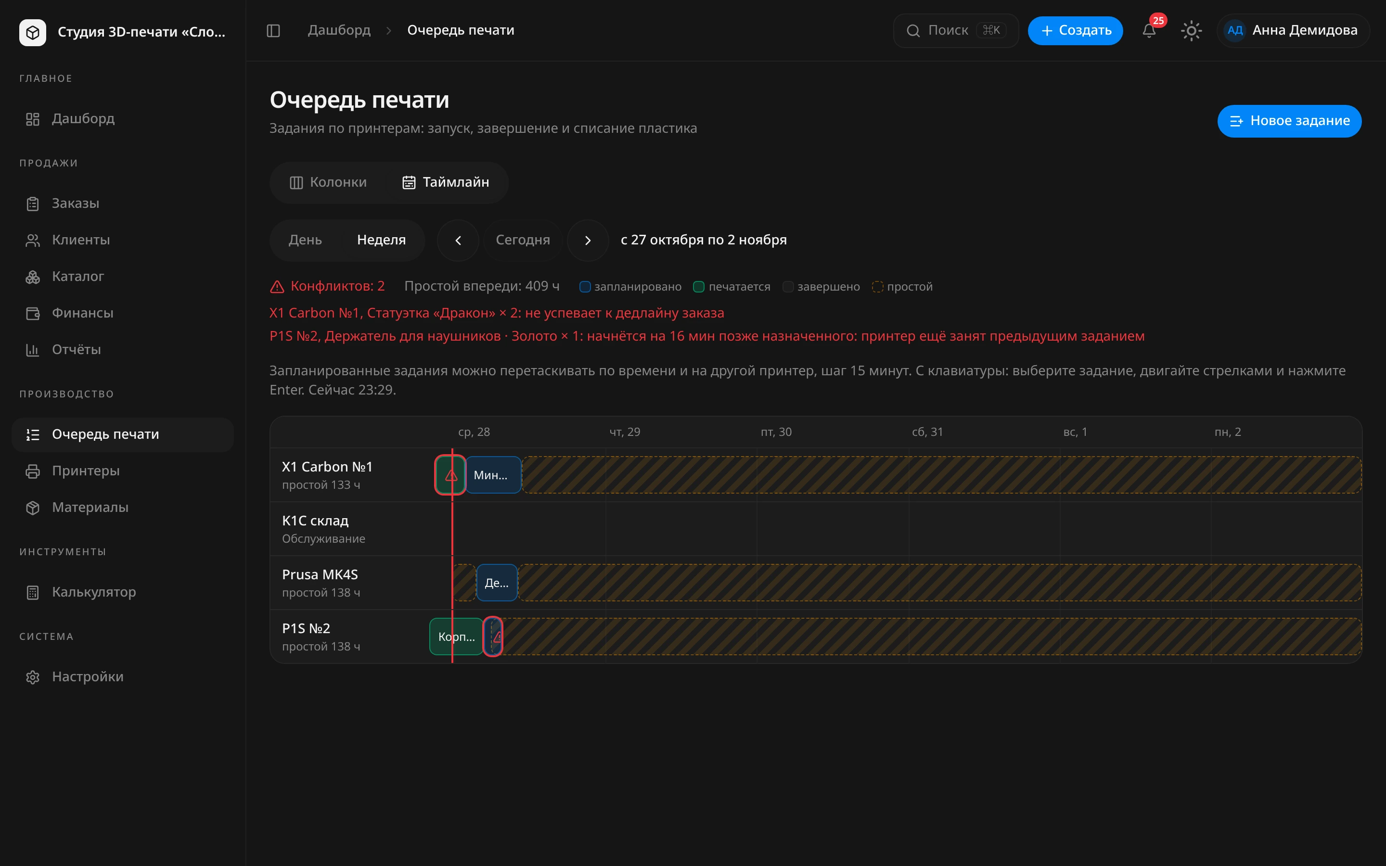The height and width of the screenshot is (866, 1386).
Task: Select the Де... job on Prusa MK4S
Action: pyautogui.click(x=497, y=583)
